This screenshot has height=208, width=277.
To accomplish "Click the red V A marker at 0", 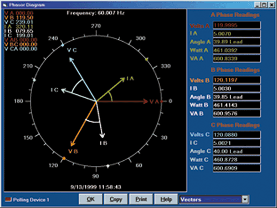I will (x=162, y=102).
